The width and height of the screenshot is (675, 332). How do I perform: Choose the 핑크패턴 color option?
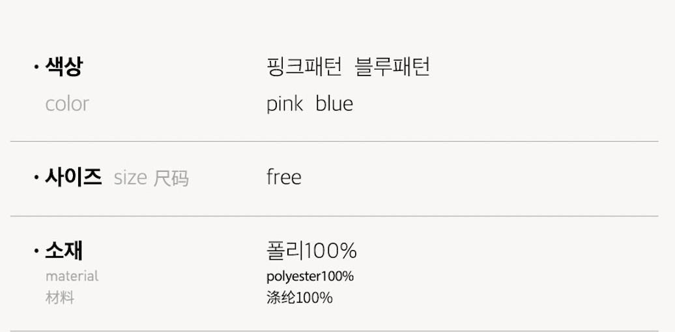click(304, 66)
